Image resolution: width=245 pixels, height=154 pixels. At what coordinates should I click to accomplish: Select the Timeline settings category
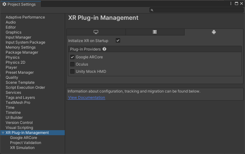point(13,112)
